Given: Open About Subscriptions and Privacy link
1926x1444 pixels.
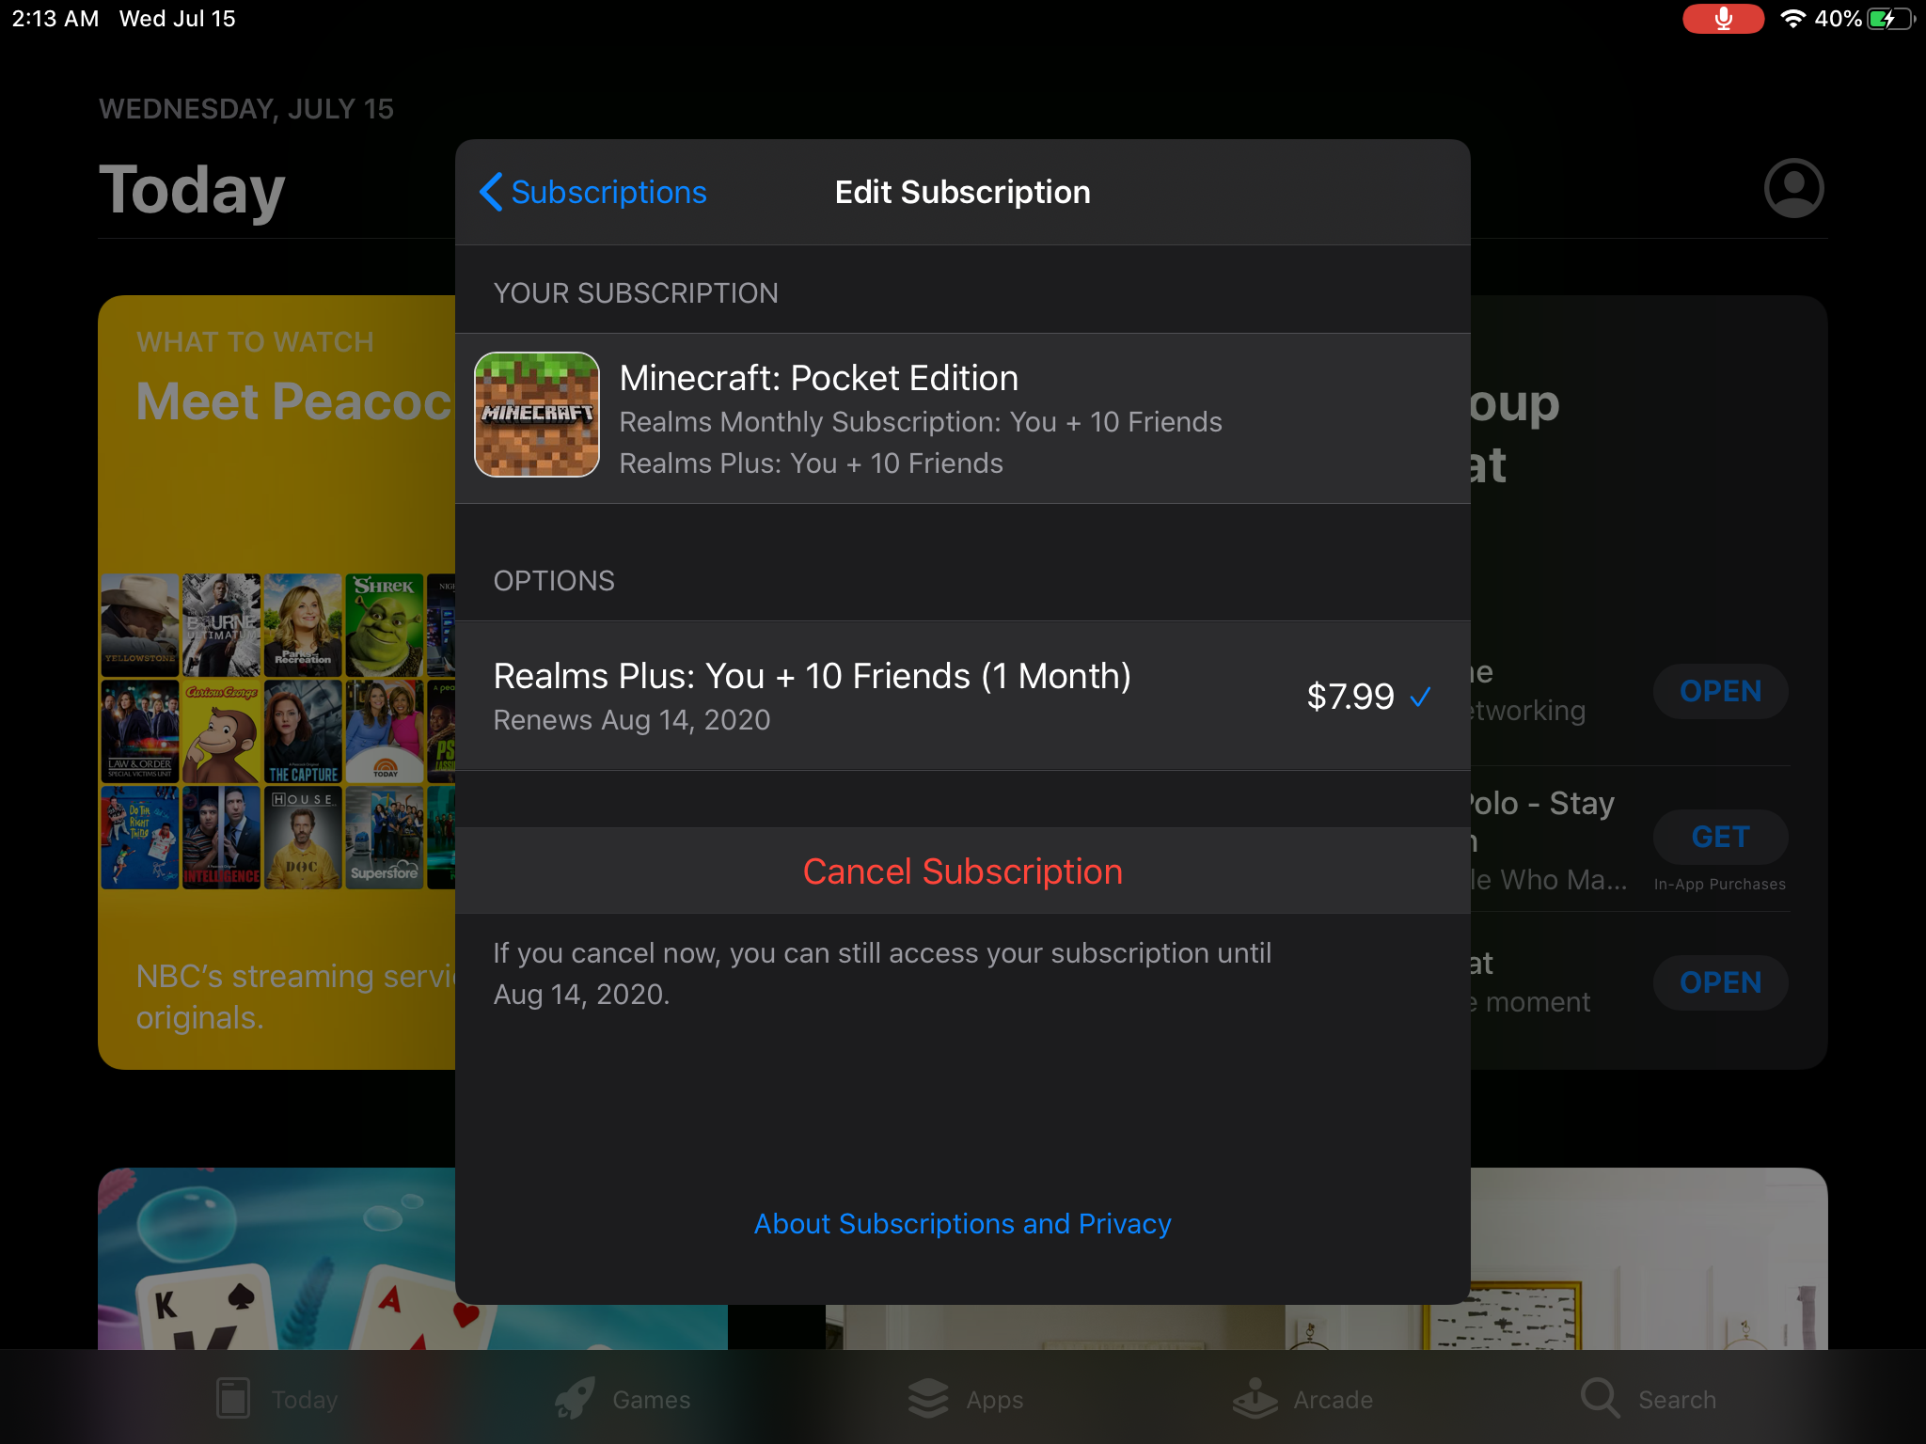Looking at the screenshot, I should (x=963, y=1223).
